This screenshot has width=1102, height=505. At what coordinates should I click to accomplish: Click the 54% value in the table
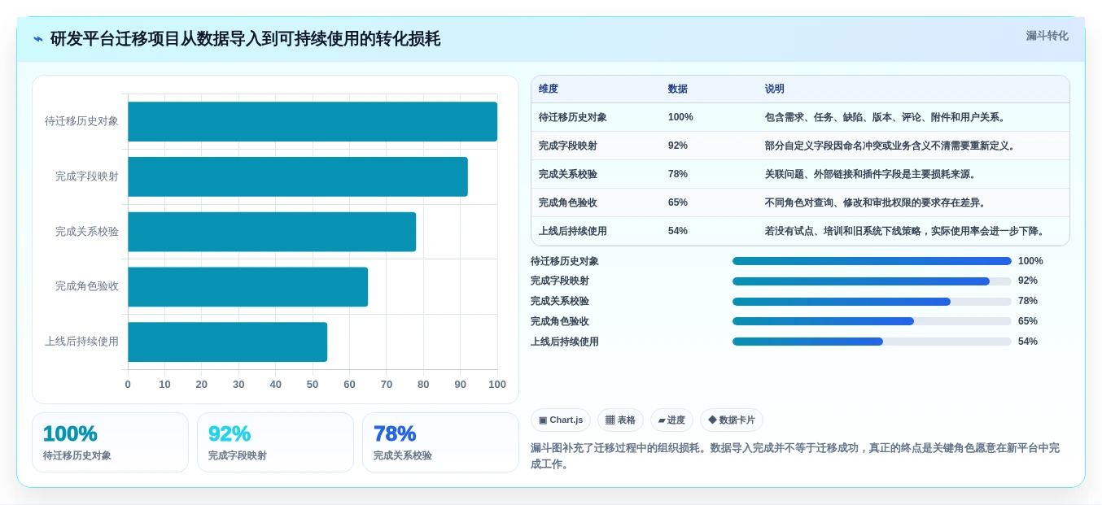pyautogui.click(x=678, y=231)
